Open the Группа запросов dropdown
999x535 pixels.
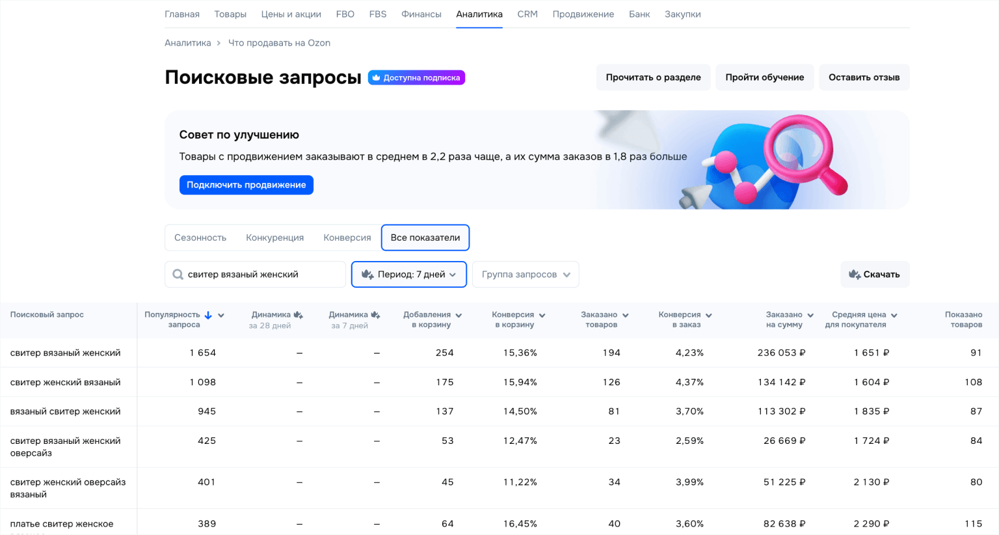pyautogui.click(x=526, y=275)
